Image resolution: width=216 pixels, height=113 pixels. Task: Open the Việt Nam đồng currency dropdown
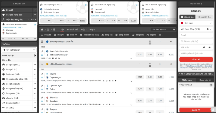point(196,29)
